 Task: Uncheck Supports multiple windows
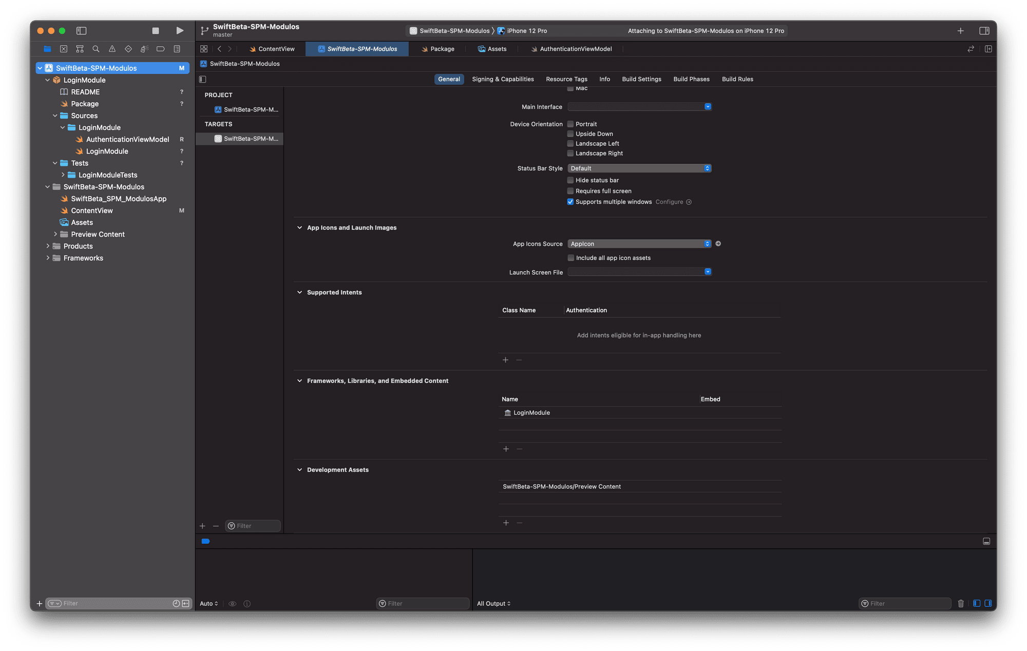[x=570, y=202]
